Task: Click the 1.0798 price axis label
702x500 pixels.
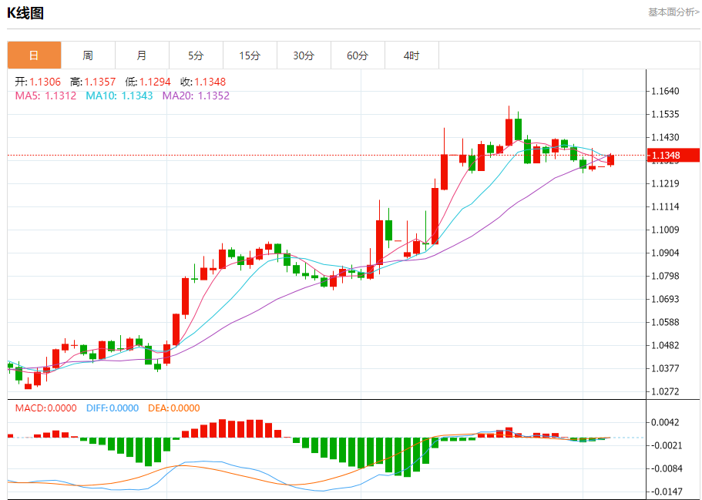Action: 665,276
